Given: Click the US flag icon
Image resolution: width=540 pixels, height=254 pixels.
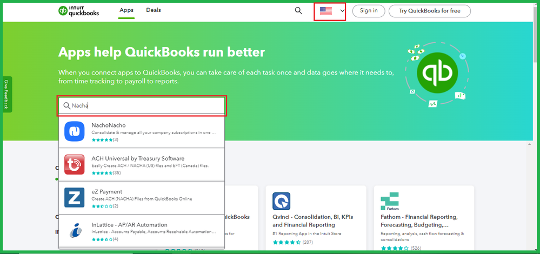Looking at the screenshot, I should click(325, 11).
